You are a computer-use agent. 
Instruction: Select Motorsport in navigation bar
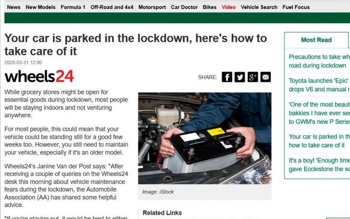coord(152,7)
